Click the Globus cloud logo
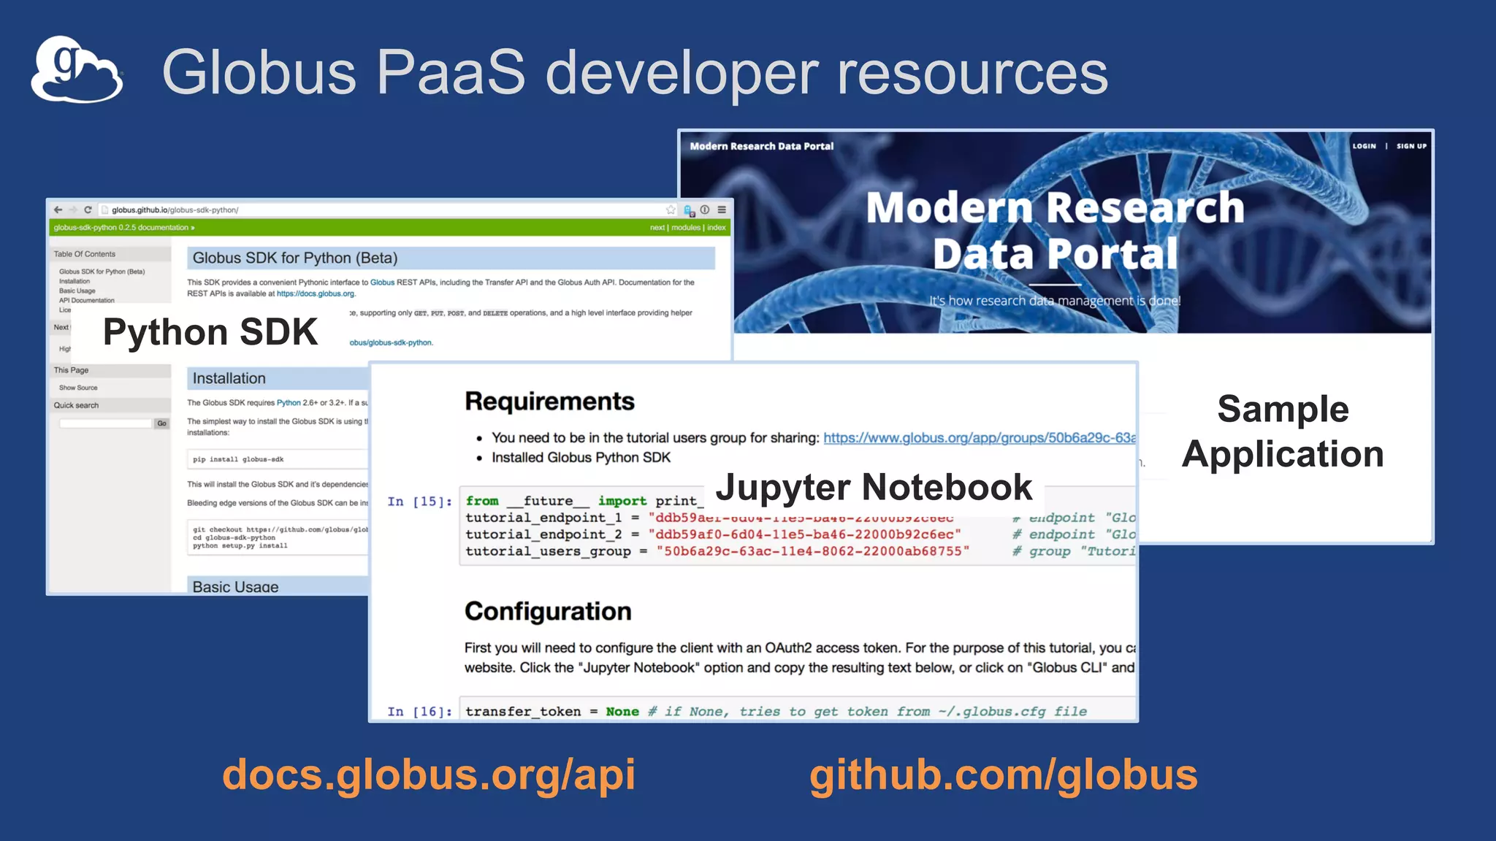Viewport: 1496px width, 841px height. 77,69
